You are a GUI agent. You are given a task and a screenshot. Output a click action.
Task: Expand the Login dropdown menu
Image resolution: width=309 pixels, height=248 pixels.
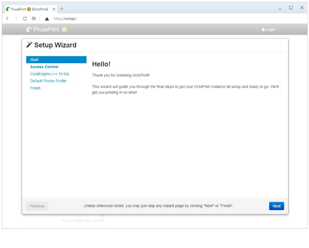270,30
